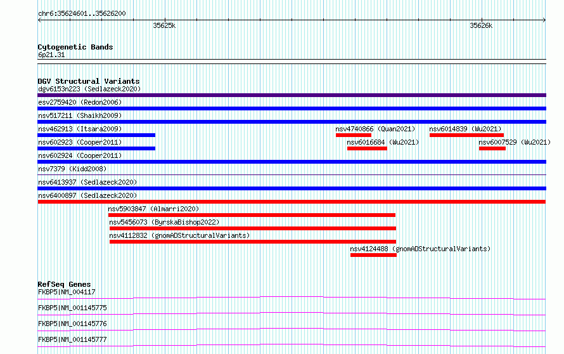Click the Cytogenetic Bands track heading

coord(75,47)
